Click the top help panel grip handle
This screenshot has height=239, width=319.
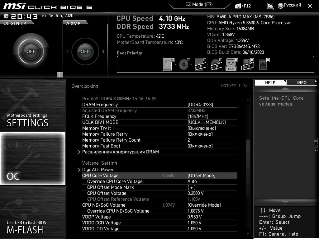pyautogui.click(x=285, y=88)
